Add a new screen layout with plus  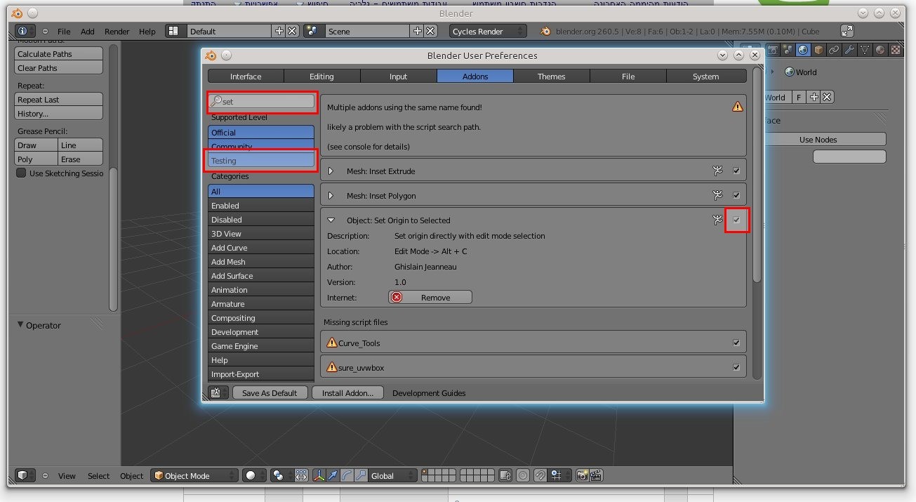coord(279,31)
